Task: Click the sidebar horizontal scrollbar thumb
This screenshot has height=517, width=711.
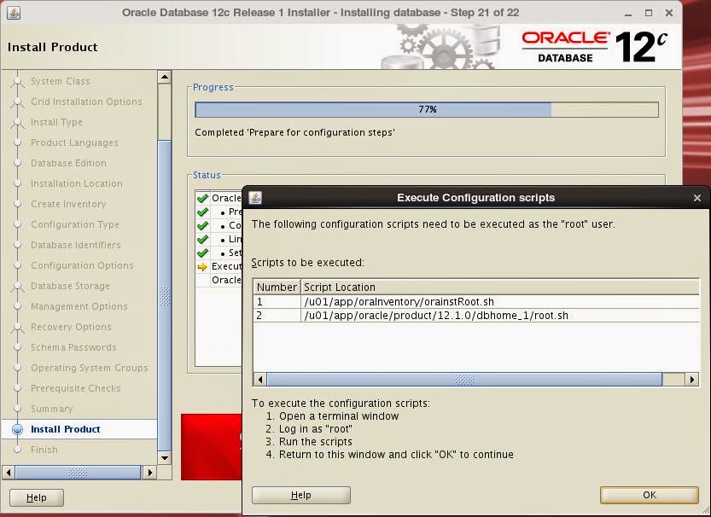Action: coord(78,473)
